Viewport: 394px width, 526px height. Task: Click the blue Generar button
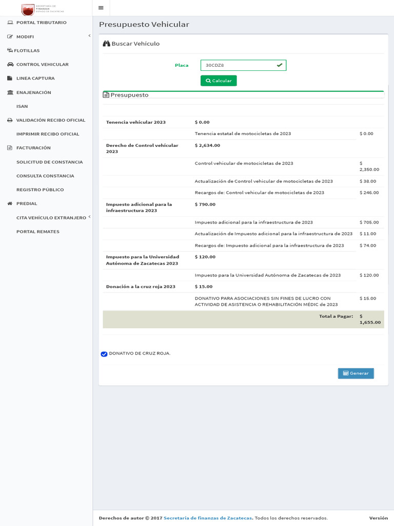[356, 373]
